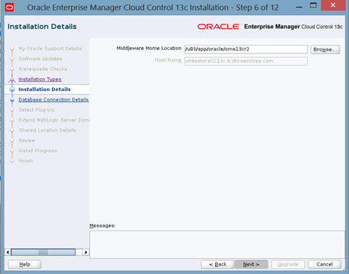
Task: Open the Database Connection Details link
Action: (x=54, y=100)
